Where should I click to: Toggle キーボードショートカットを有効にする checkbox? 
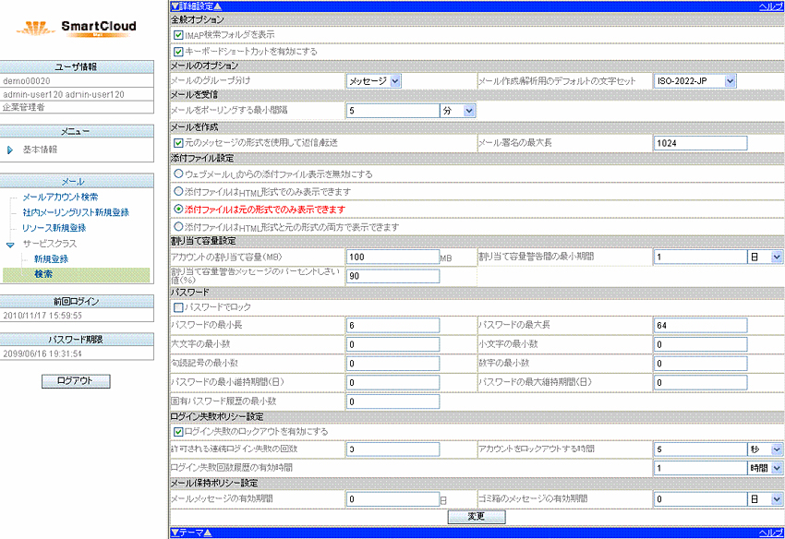click(177, 52)
